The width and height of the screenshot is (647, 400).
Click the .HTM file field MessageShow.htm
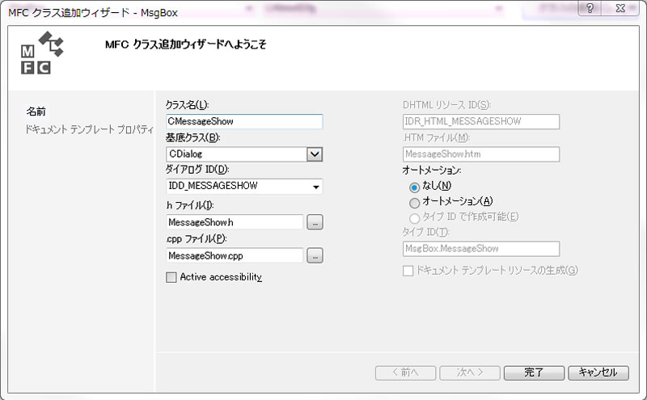[x=481, y=154]
